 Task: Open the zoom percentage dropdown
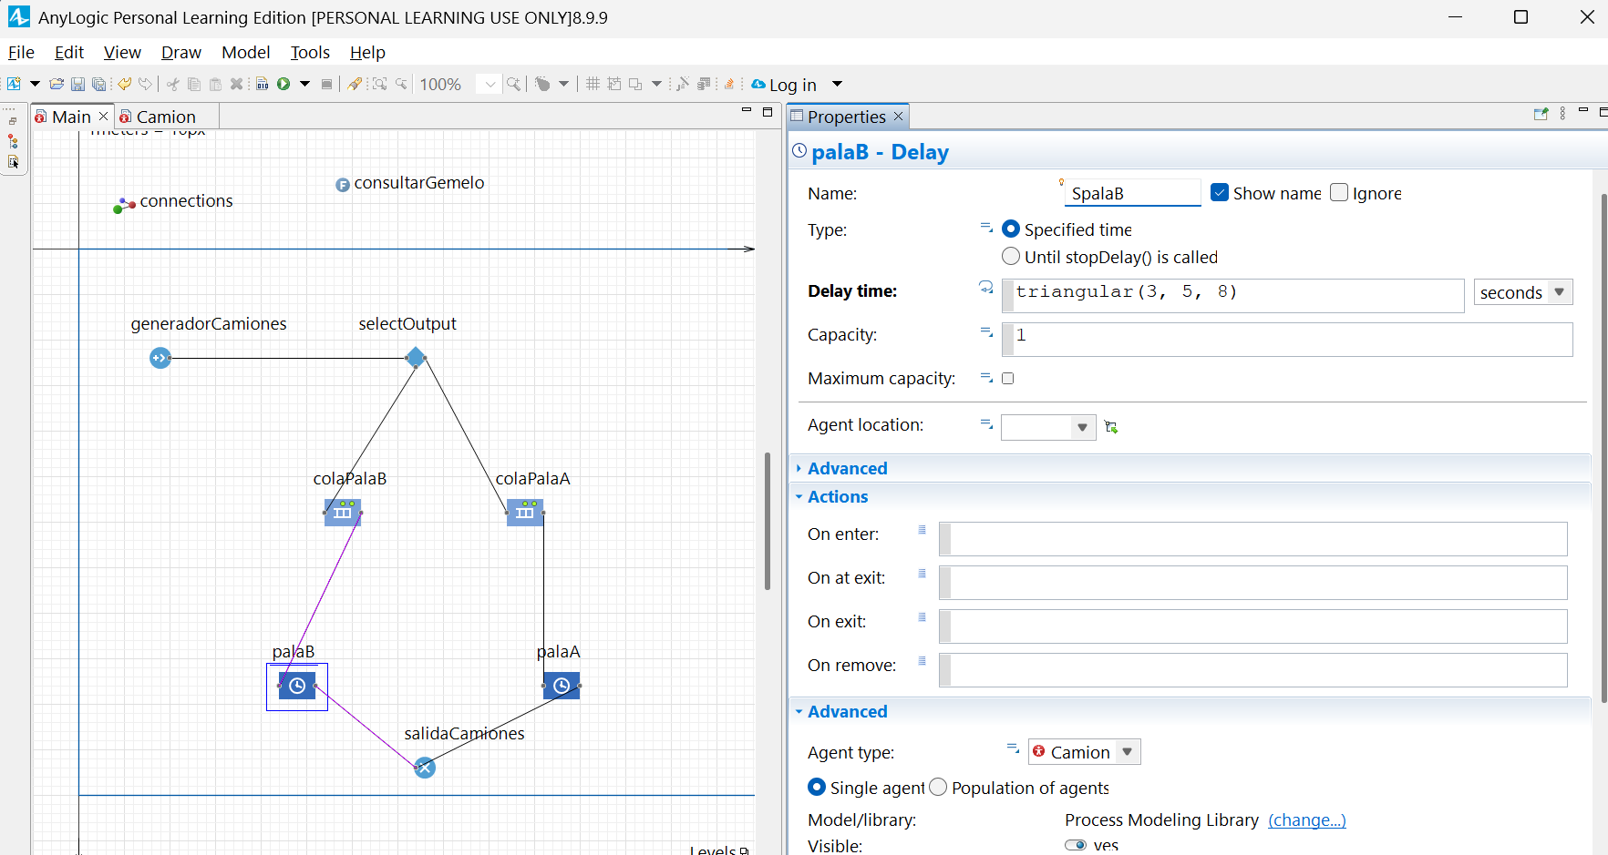490,85
